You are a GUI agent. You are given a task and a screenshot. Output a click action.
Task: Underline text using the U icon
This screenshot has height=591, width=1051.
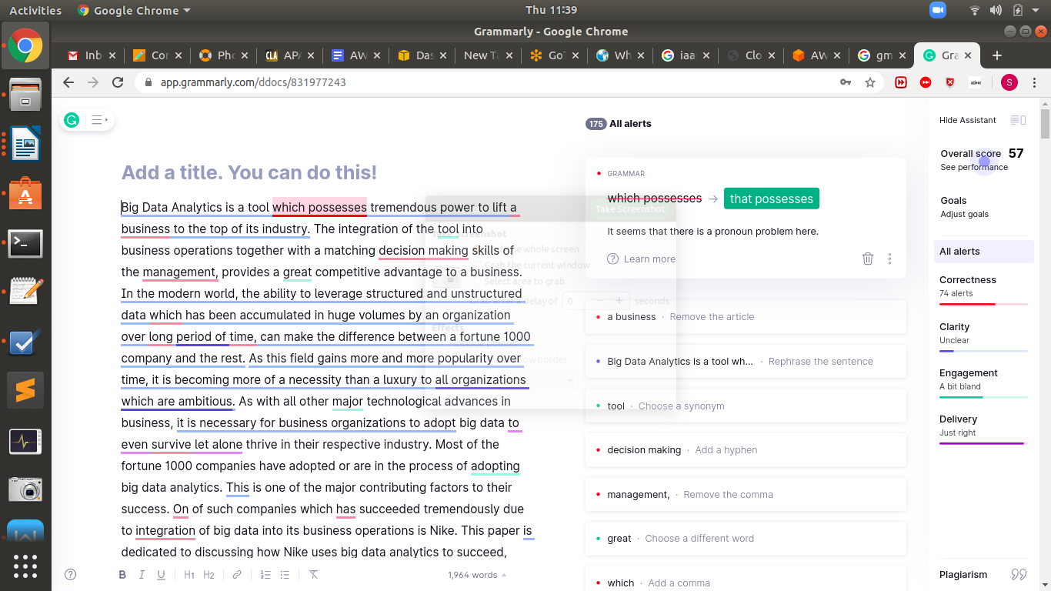pyautogui.click(x=161, y=575)
